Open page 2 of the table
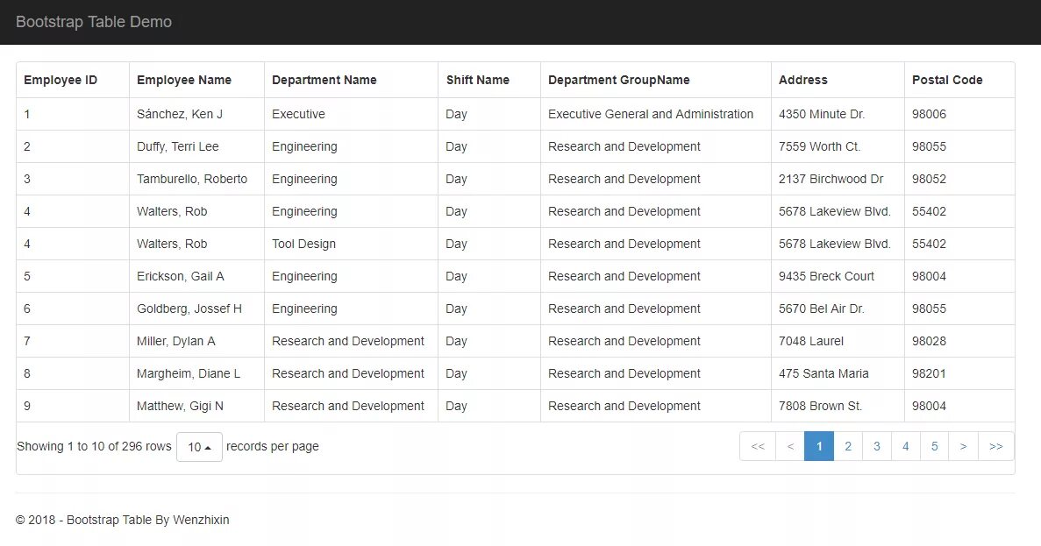 (x=848, y=446)
